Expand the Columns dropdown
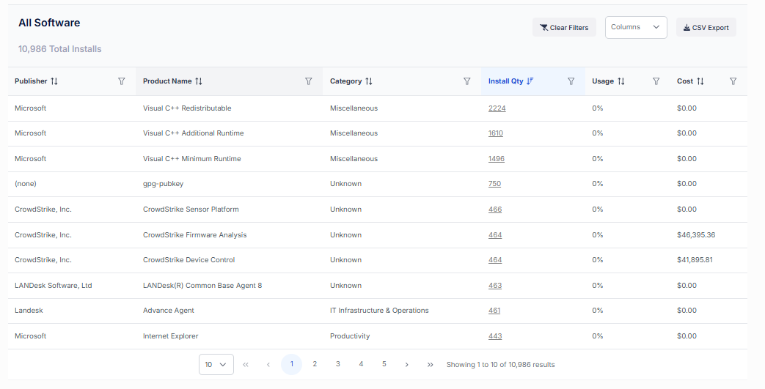This screenshot has height=389, width=765. [636, 27]
